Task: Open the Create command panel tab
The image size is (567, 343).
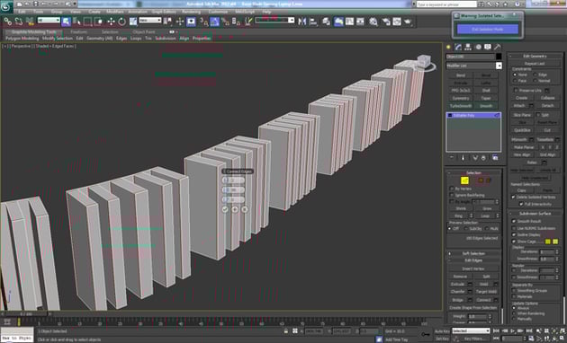Action: click(x=449, y=47)
